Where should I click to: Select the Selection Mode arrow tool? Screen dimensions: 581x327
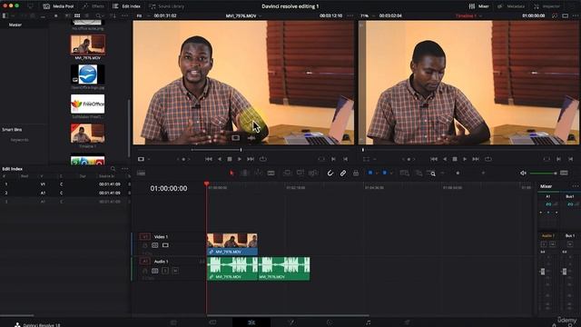tap(232, 173)
